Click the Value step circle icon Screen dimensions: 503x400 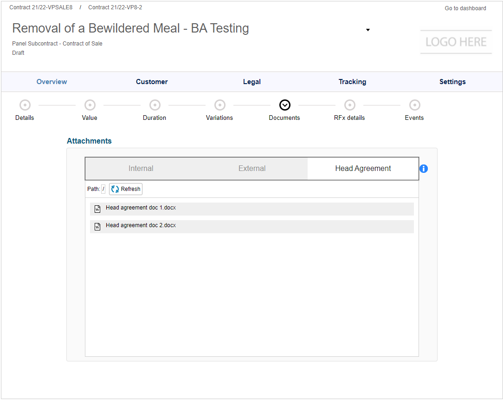point(90,105)
